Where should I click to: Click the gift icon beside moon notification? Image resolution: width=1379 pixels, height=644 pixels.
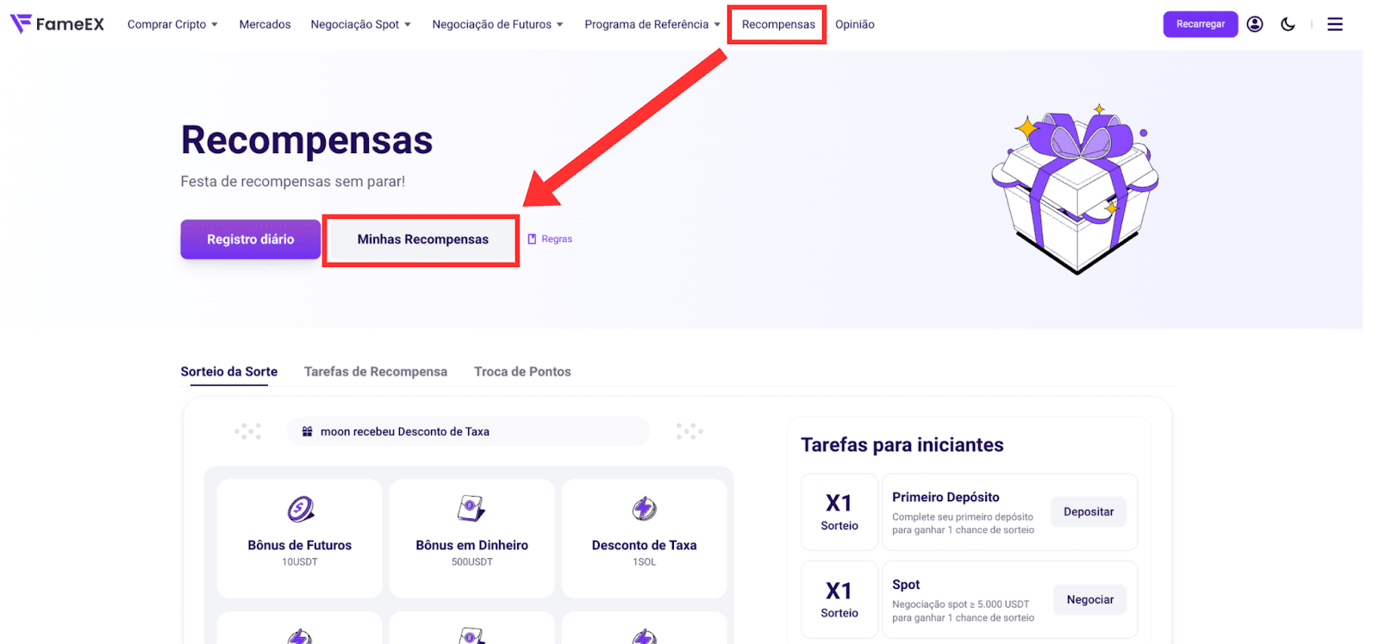click(x=307, y=431)
